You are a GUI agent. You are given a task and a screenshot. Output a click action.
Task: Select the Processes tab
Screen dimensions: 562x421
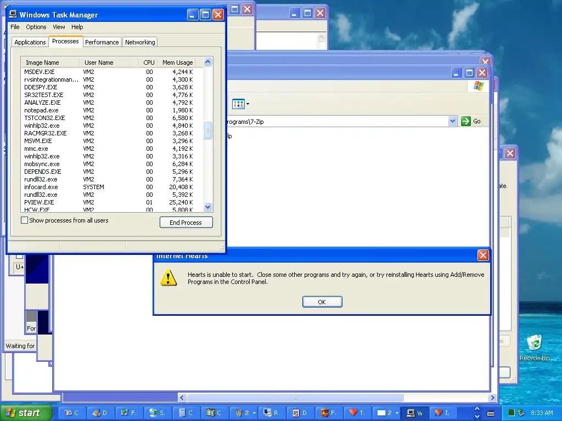click(x=65, y=41)
